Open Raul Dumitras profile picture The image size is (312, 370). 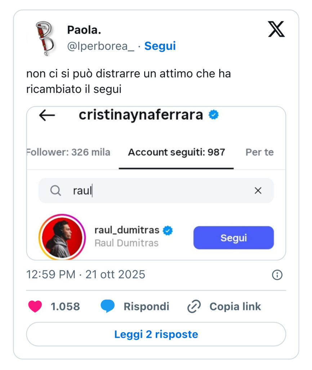tap(62, 237)
